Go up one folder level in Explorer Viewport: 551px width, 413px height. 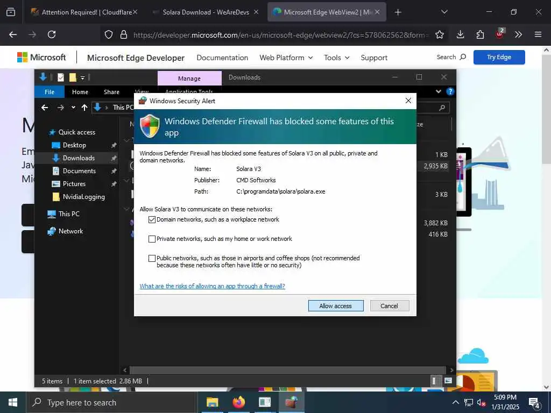point(84,108)
